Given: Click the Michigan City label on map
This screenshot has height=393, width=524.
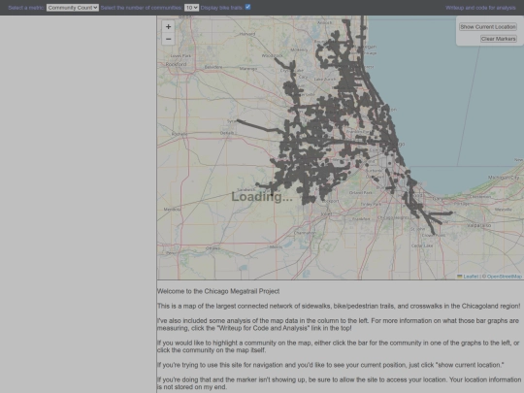Looking at the screenshot, I should click(504, 178).
